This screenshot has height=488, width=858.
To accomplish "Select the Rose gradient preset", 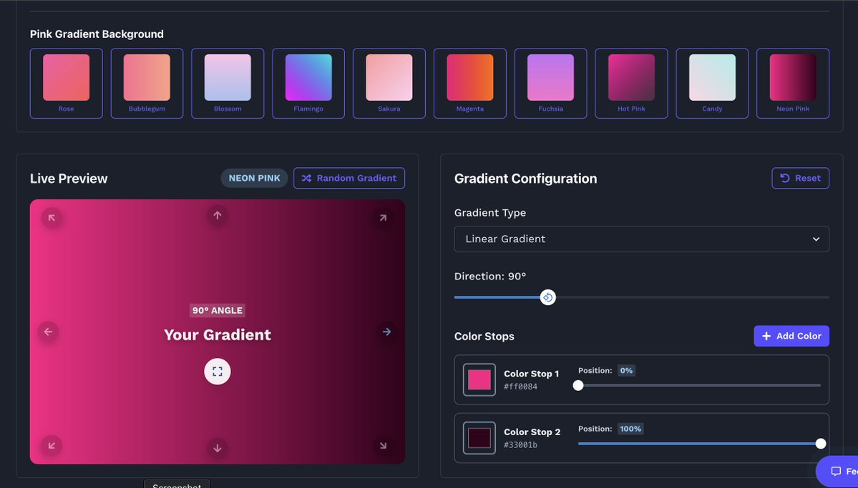I will click(67, 84).
